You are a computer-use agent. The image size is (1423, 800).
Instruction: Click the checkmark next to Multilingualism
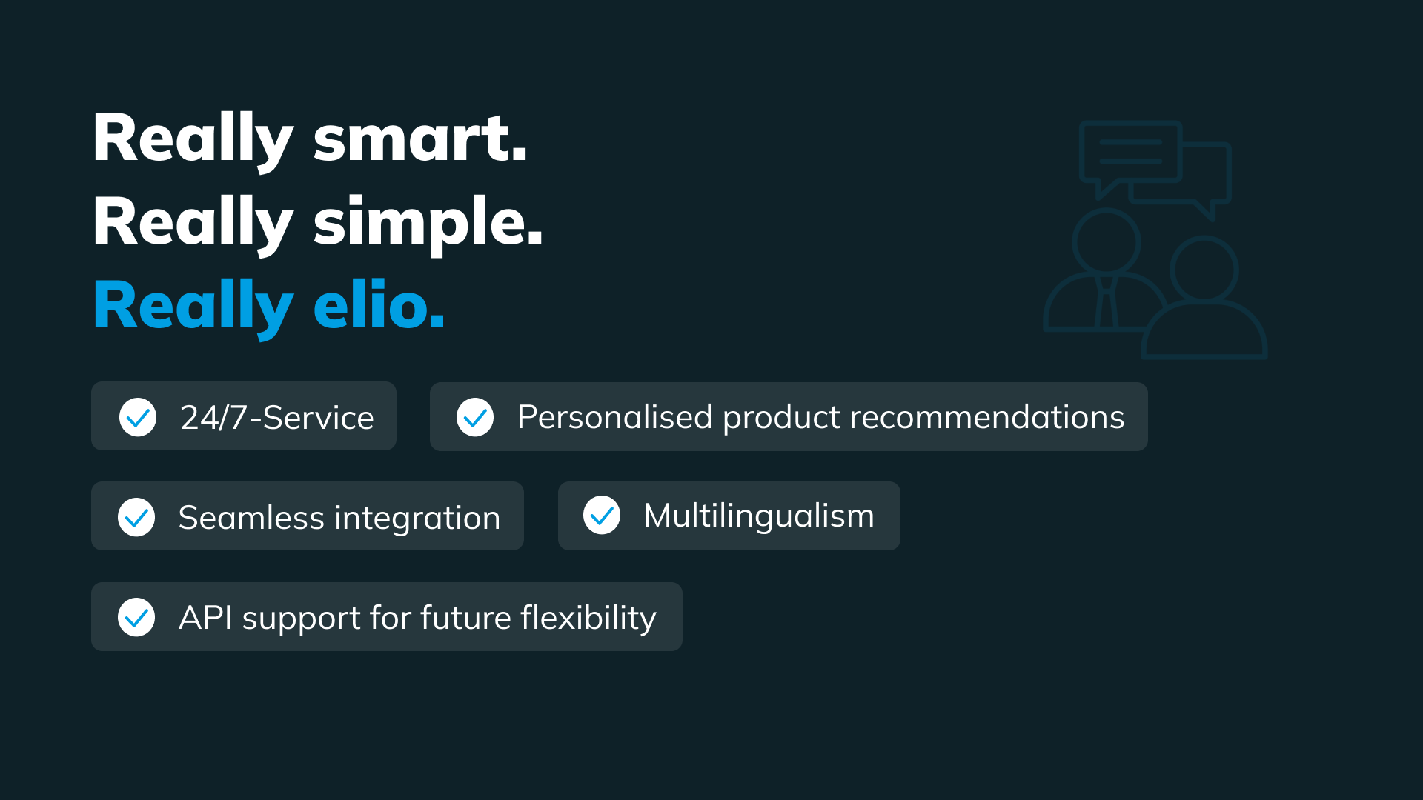[x=602, y=515]
